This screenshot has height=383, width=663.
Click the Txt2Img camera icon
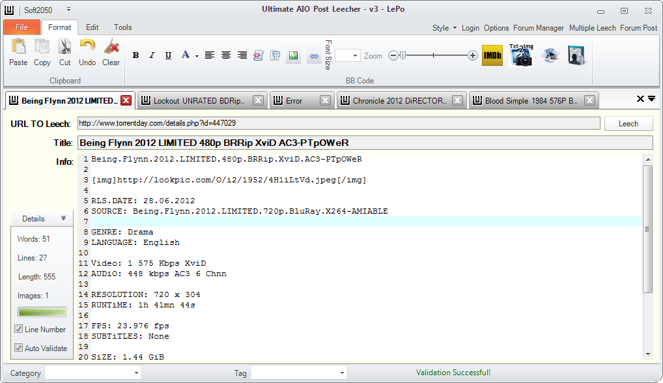pyautogui.click(x=521, y=56)
